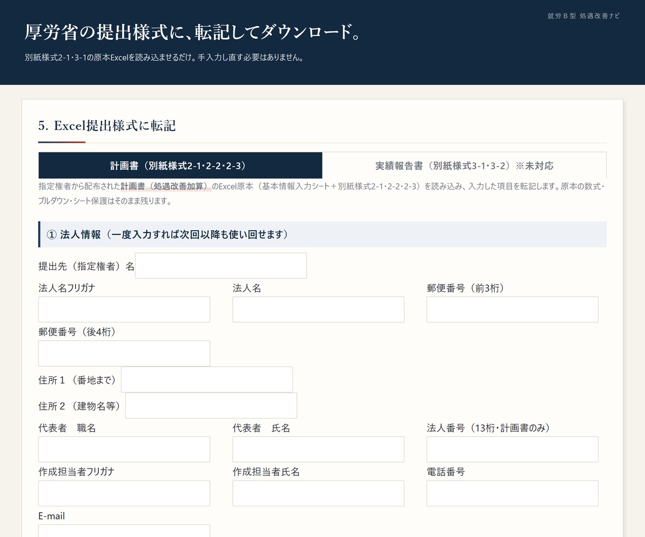
Task: Select the 作成担当者氏名 text box
Action: pyautogui.click(x=318, y=493)
